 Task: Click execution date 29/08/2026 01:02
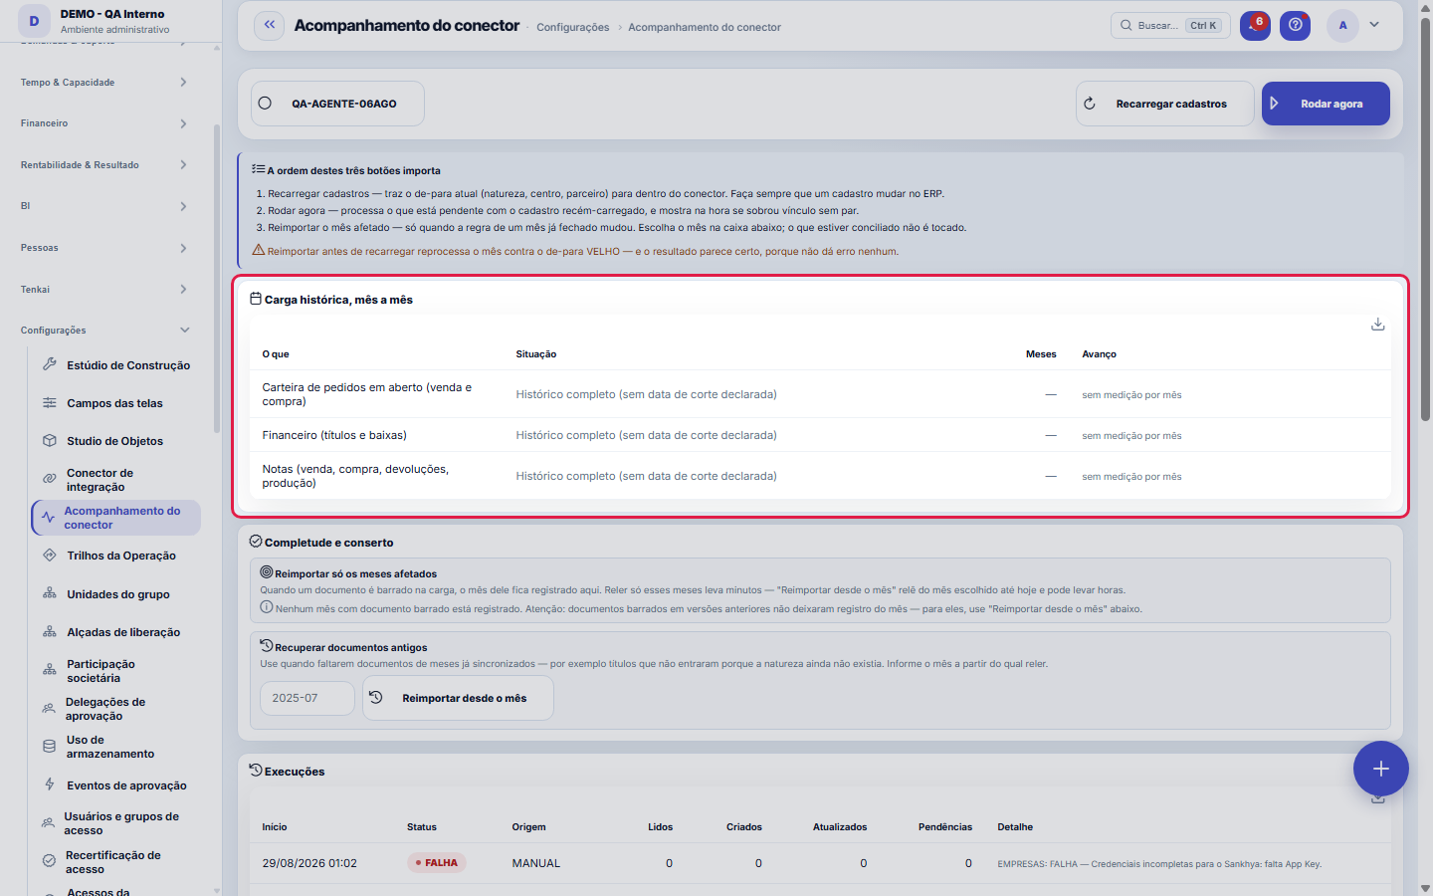(x=309, y=863)
